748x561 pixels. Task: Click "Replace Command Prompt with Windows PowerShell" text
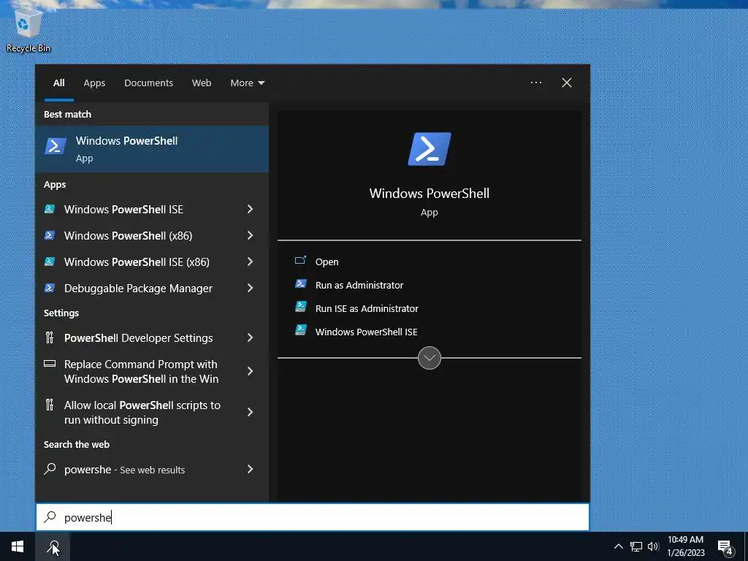click(x=141, y=372)
